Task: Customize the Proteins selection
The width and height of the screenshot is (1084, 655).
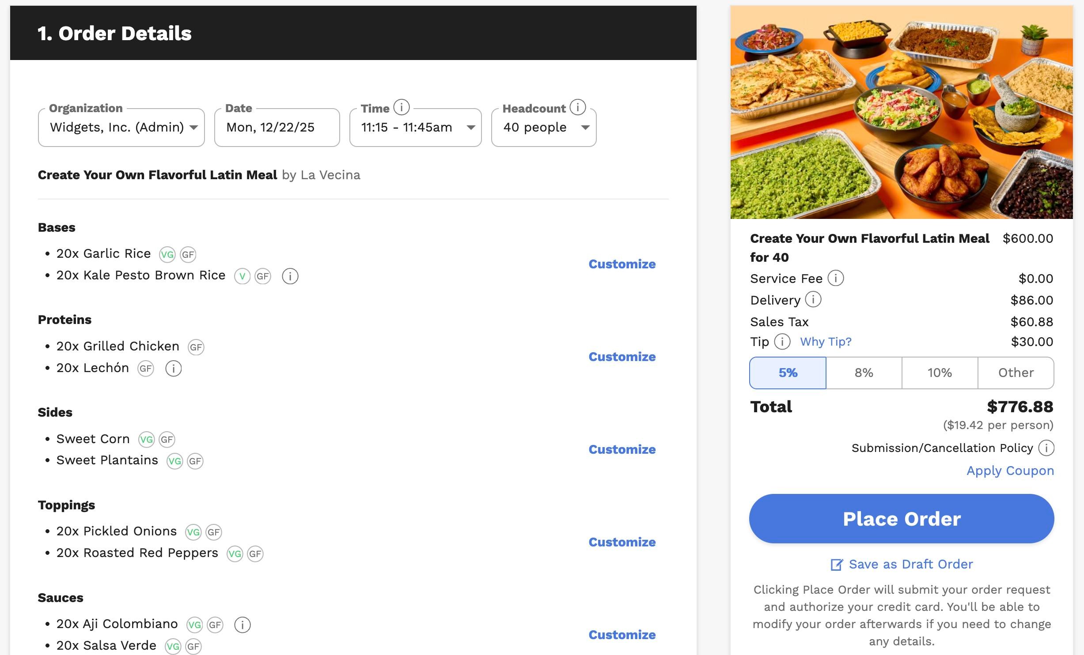Action: (622, 357)
